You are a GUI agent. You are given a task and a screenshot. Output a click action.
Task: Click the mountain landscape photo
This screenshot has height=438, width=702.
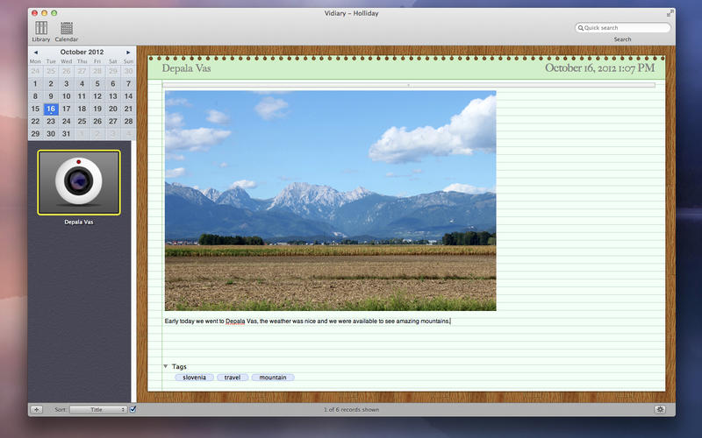pyautogui.click(x=330, y=201)
